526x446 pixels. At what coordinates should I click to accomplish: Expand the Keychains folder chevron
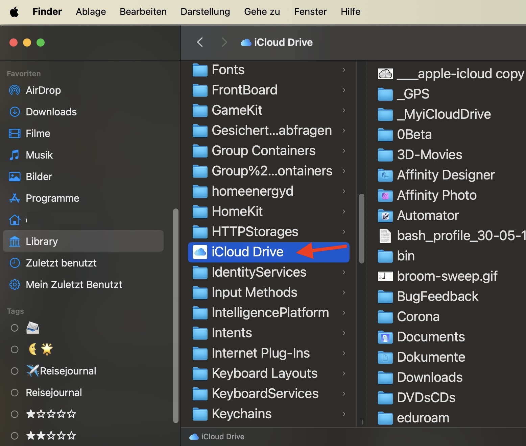click(x=344, y=414)
